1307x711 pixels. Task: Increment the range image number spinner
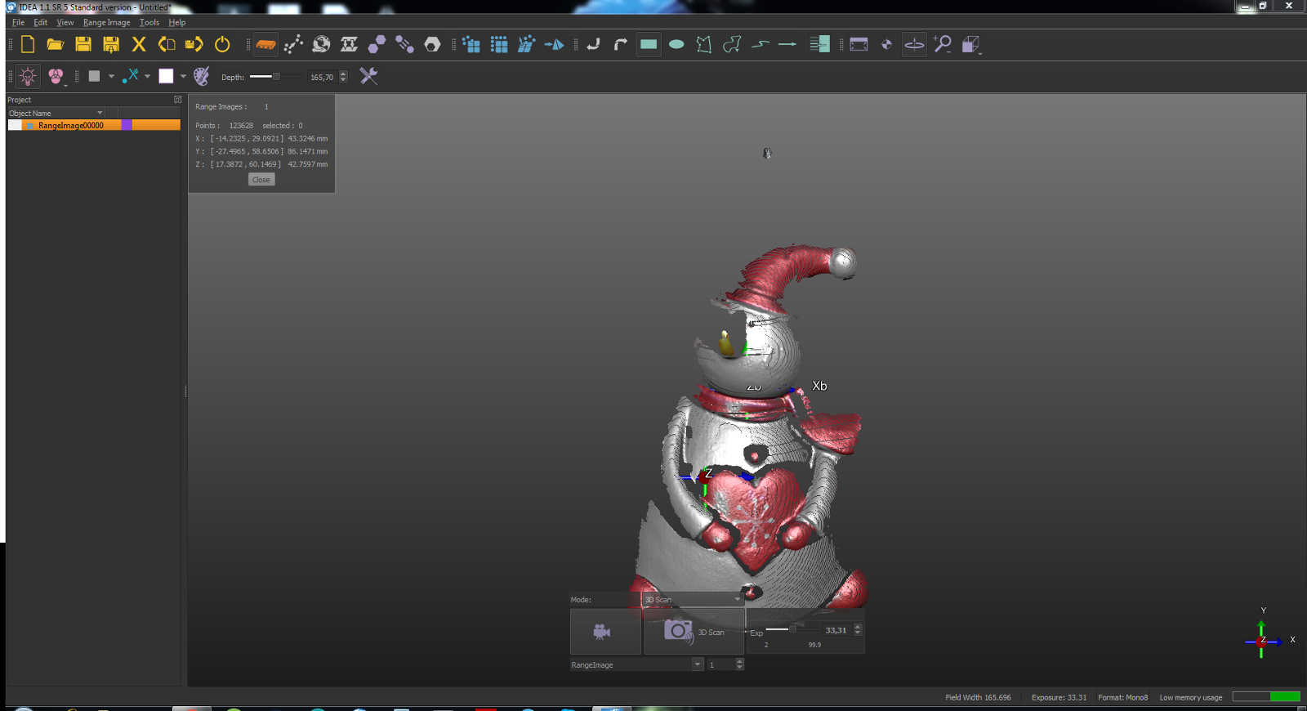click(739, 662)
